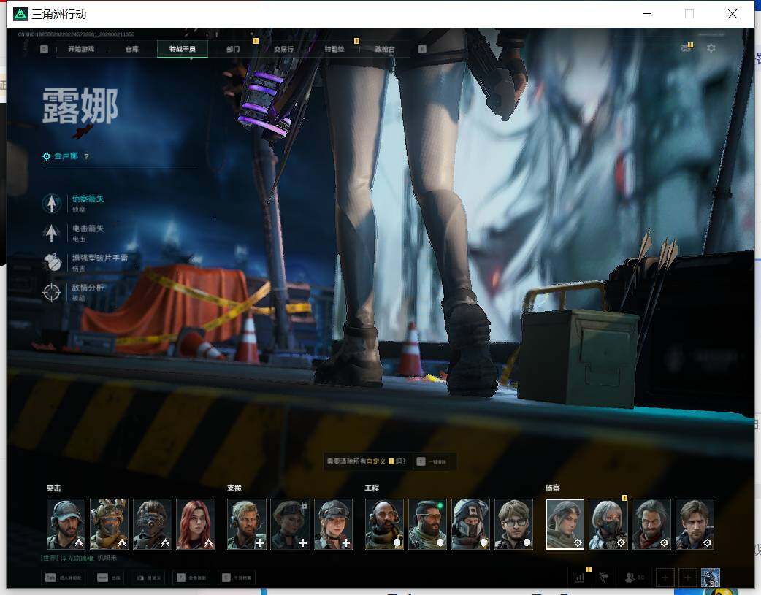Open the 特勤处 tab
The height and width of the screenshot is (595, 761).
pos(334,49)
